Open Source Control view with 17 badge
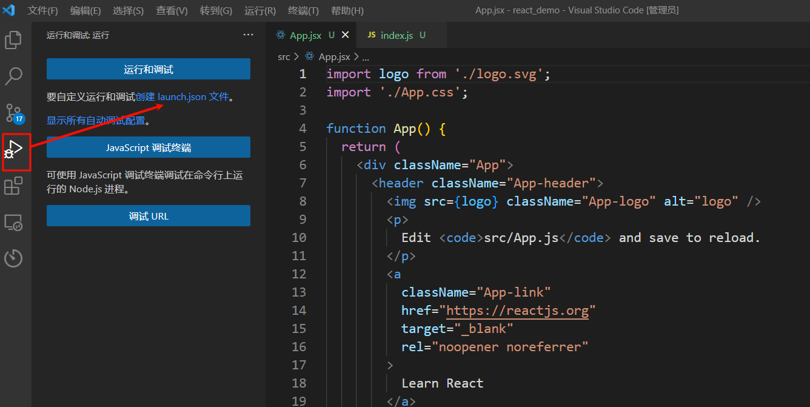The height and width of the screenshot is (407, 810). point(14,113)
